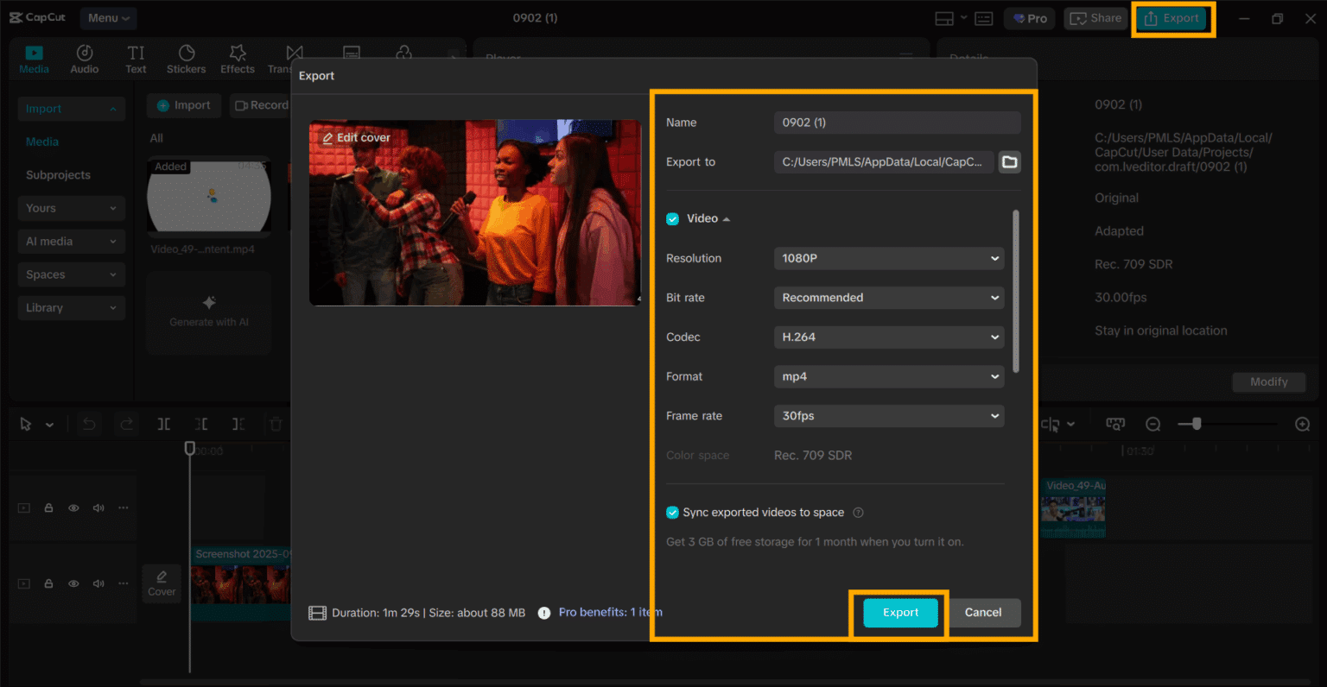
Task: Open the CapCut Menu
Action: pos(108,17)
